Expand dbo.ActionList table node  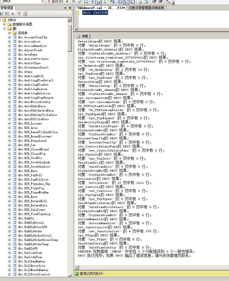tap(9, 41)
